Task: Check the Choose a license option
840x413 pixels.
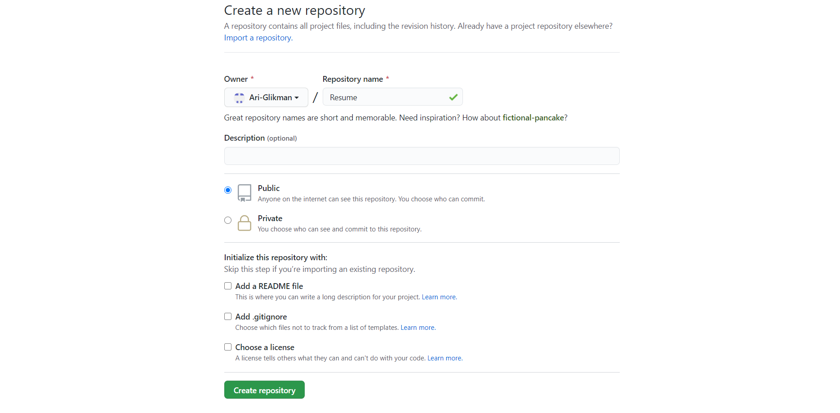Action: click(x=227, y=346)
